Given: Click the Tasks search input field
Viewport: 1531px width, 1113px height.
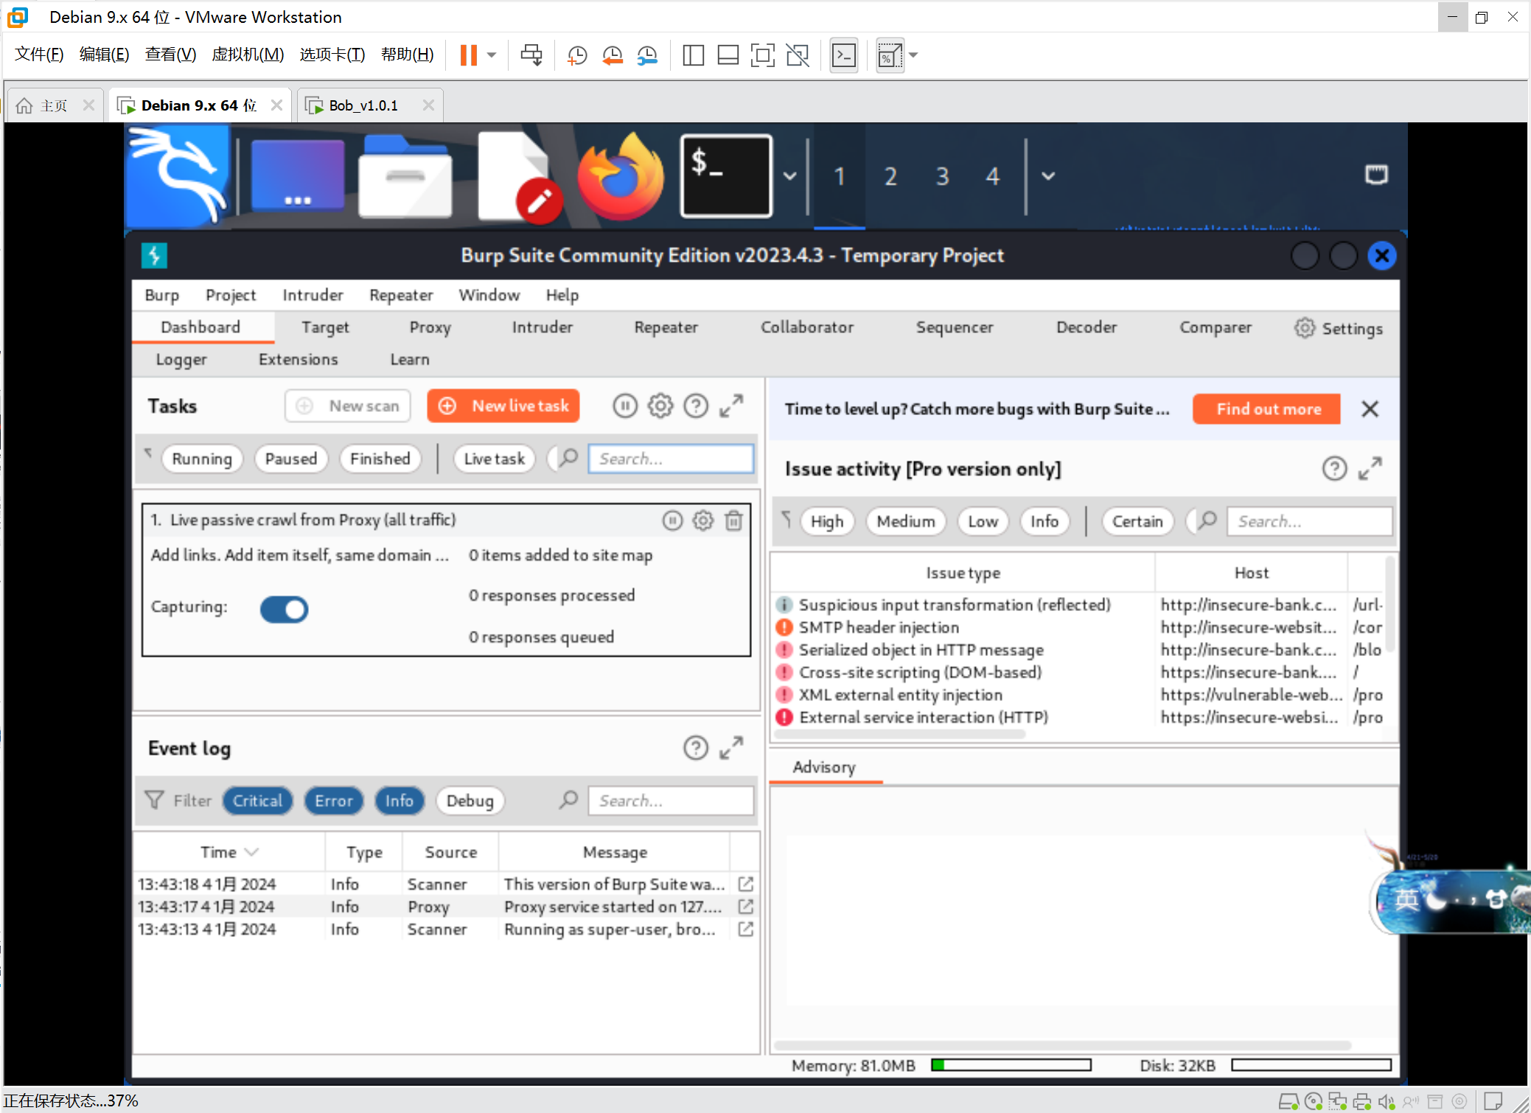Looking at the screenshot, I should coord(671,458).
